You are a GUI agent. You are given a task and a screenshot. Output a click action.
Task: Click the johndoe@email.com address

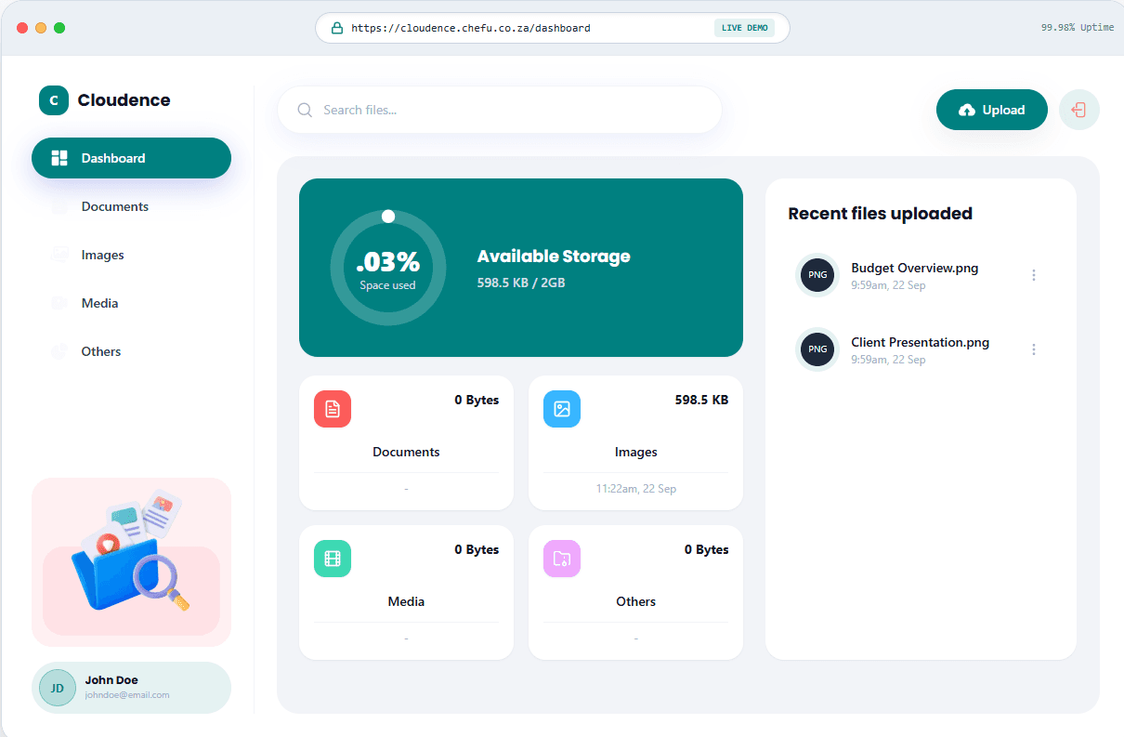click(x=127, y=695)
